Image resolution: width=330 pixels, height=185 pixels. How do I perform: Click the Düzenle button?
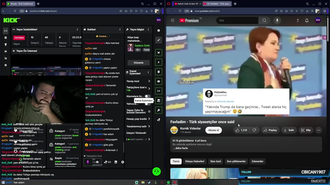pos(138,63)
